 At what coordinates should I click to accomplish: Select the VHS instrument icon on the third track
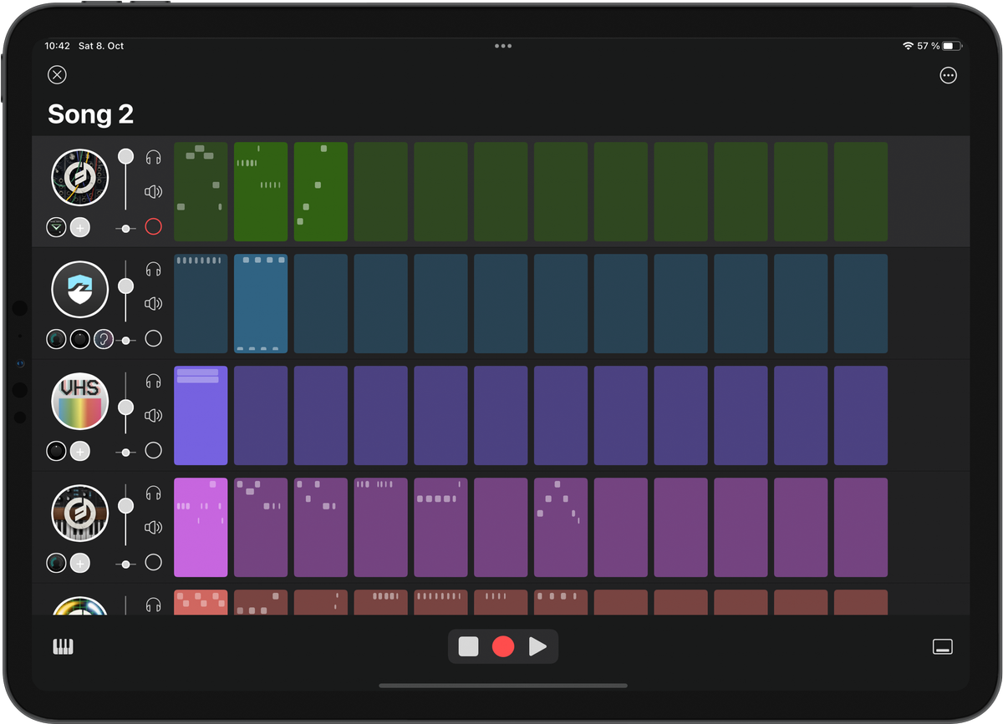click(x=79, y=401)
